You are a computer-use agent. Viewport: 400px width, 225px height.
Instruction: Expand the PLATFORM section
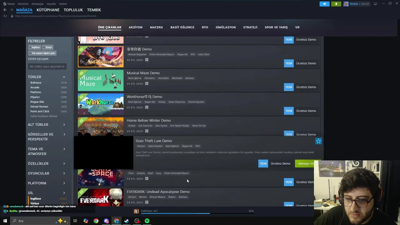tap(47, 183)
